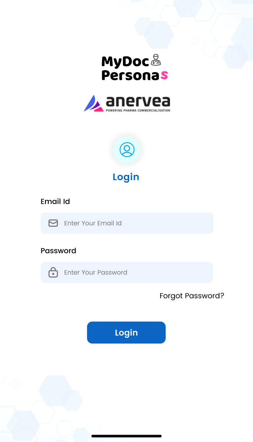This screenshot has width=253, height=442.
Task: Tap the home indicator bar at bottom
Action: (126, 436)
